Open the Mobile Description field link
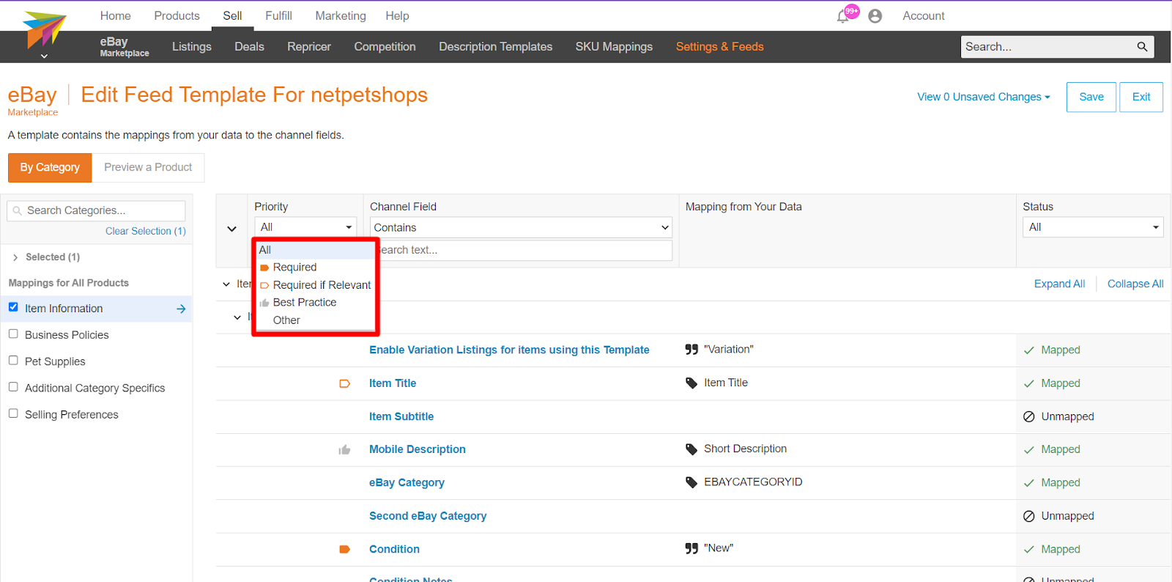The image size is (1172, 582). click(418, 449)
